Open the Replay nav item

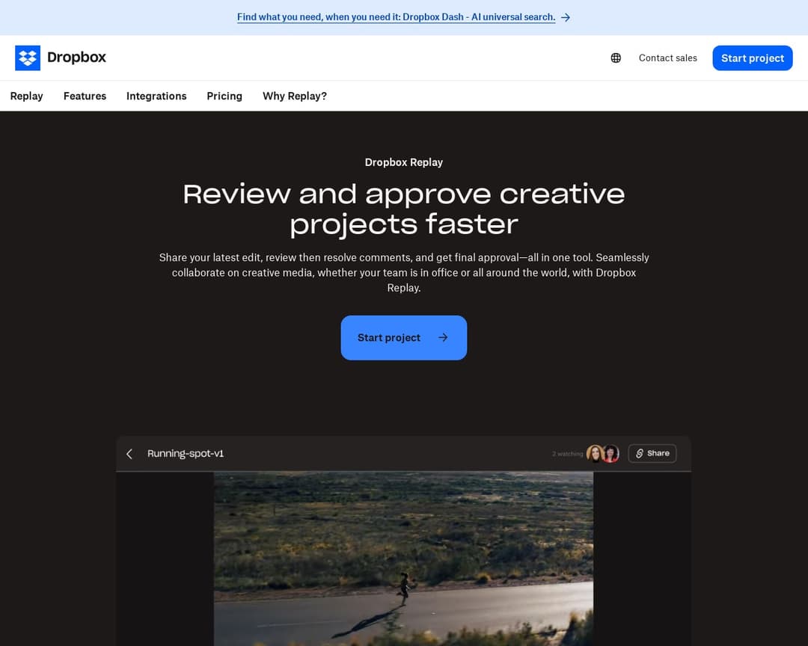[27, 96]
